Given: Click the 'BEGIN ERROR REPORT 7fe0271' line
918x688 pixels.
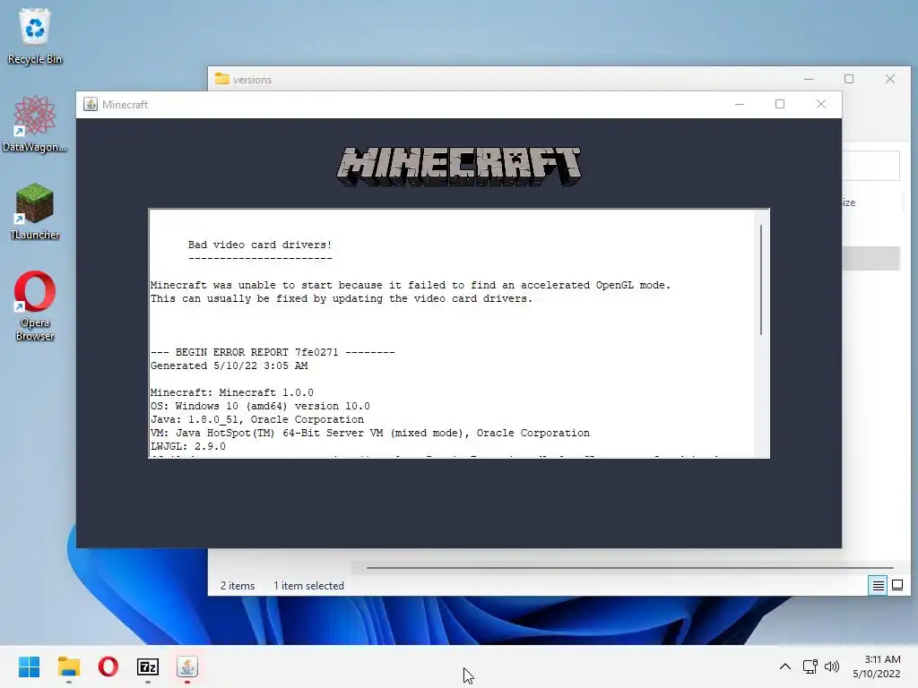Looking at the screenshot, I should [x=273, y=352].
